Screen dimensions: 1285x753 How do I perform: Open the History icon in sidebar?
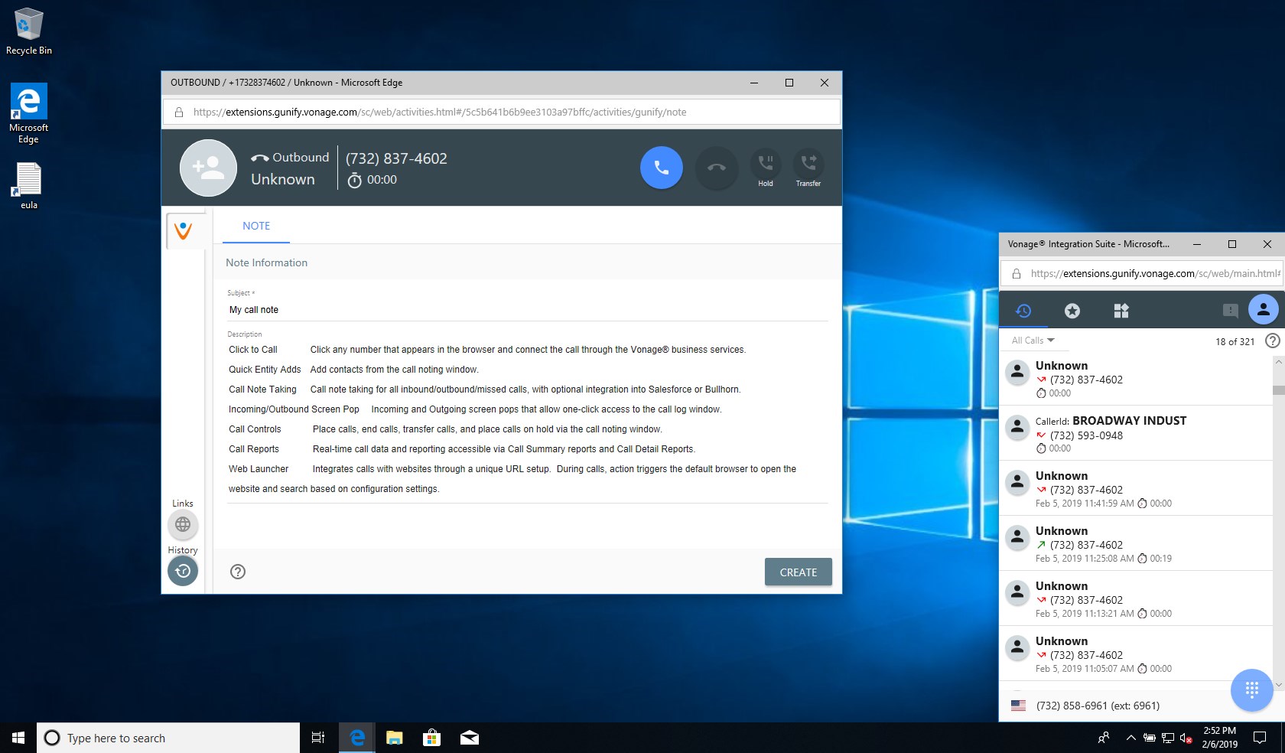pyautogui.click(x=183, y=571)
